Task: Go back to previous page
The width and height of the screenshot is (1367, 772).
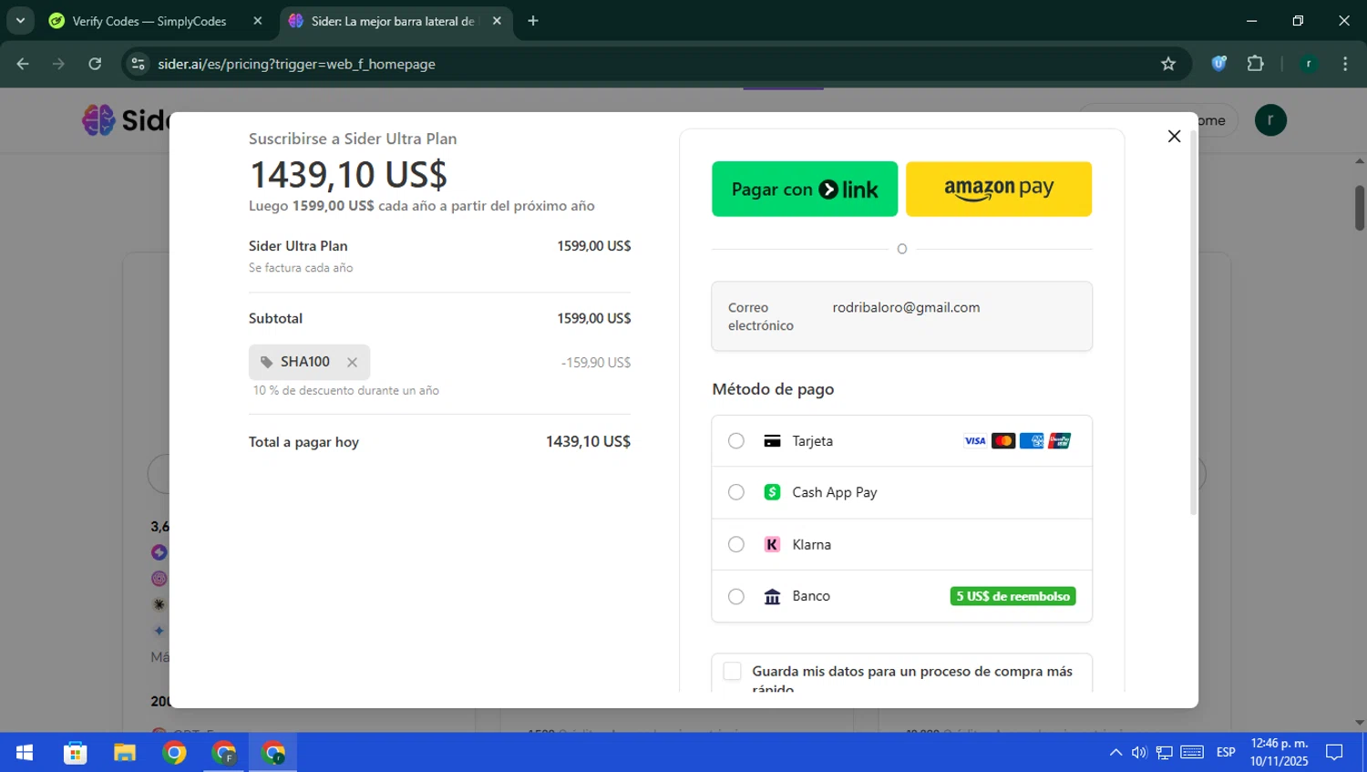Action: click(x=23, y=64)
